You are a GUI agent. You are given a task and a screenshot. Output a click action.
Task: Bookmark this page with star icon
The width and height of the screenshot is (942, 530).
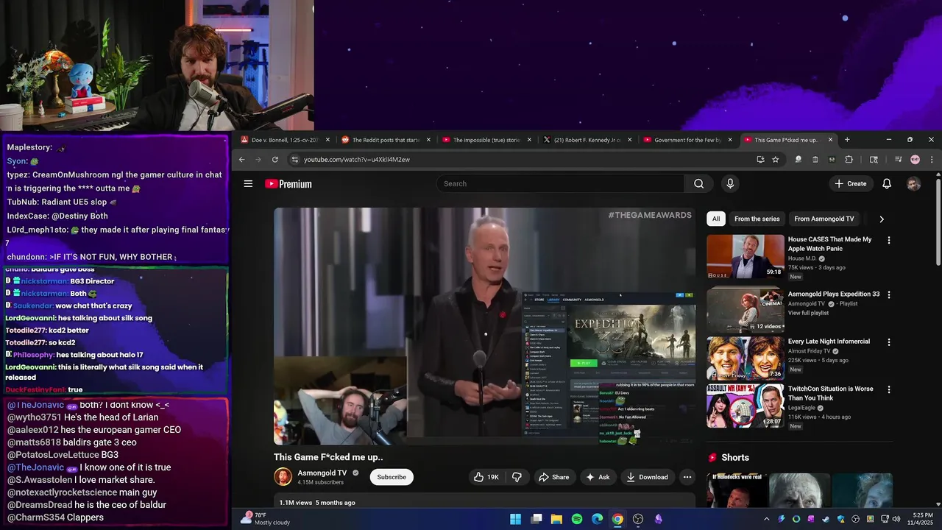[x=775, y=160]
